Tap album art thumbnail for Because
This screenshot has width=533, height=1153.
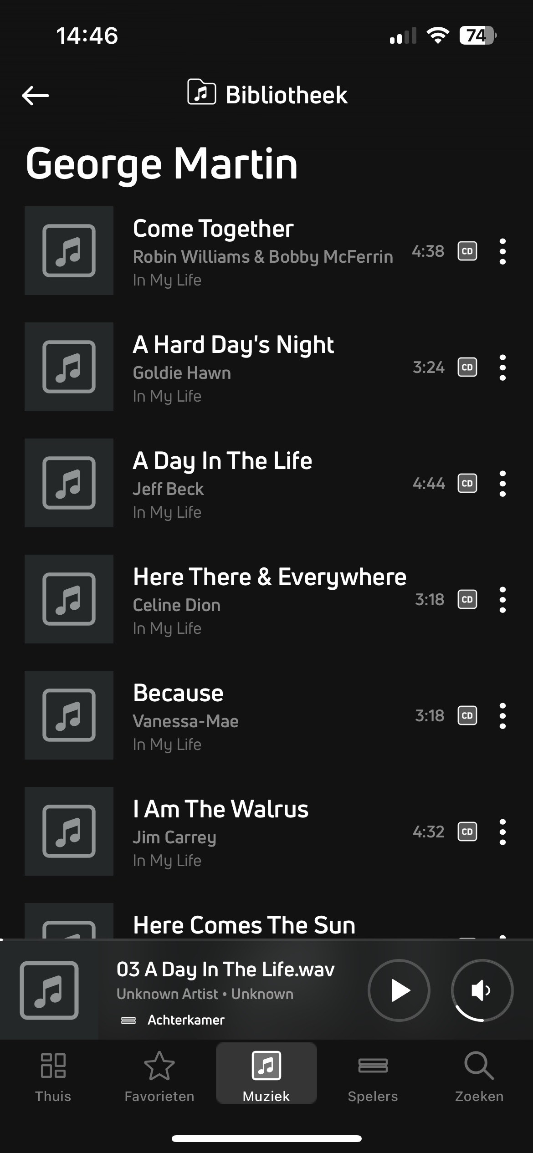pyautogui.click(x=69, y=715)
